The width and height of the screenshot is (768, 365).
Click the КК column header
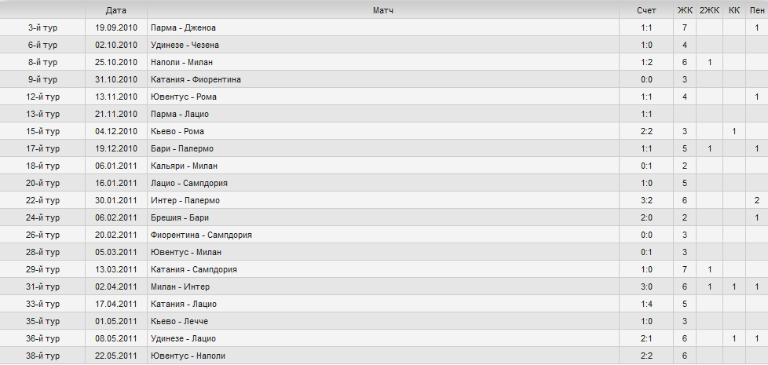733,11
